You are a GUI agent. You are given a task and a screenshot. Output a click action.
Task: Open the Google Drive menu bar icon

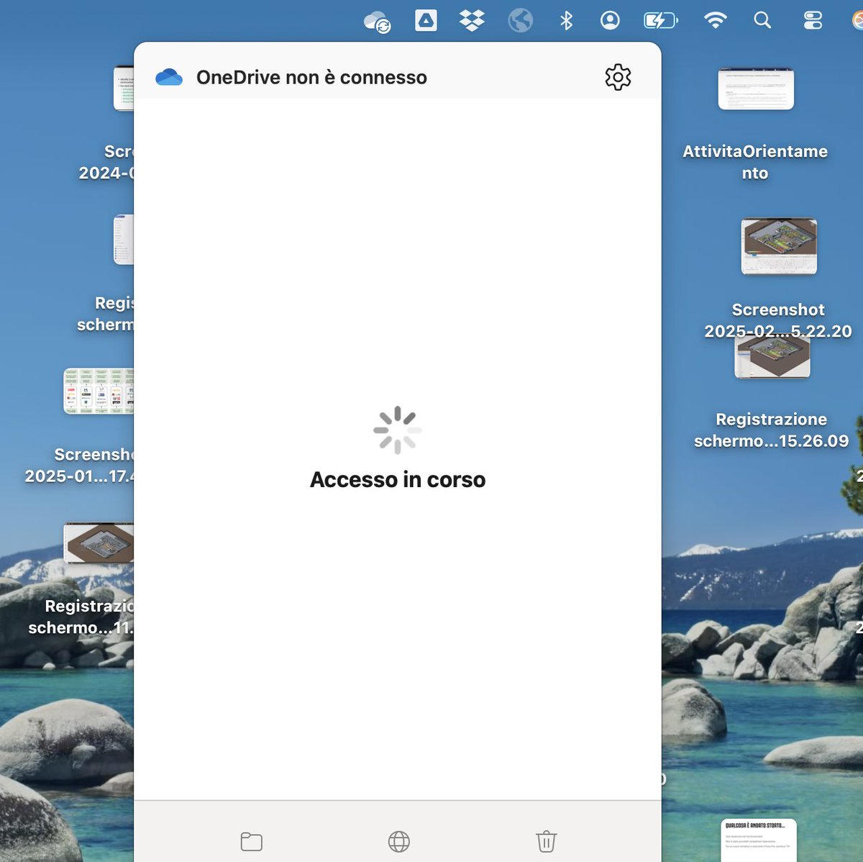(x=426, y=21)
